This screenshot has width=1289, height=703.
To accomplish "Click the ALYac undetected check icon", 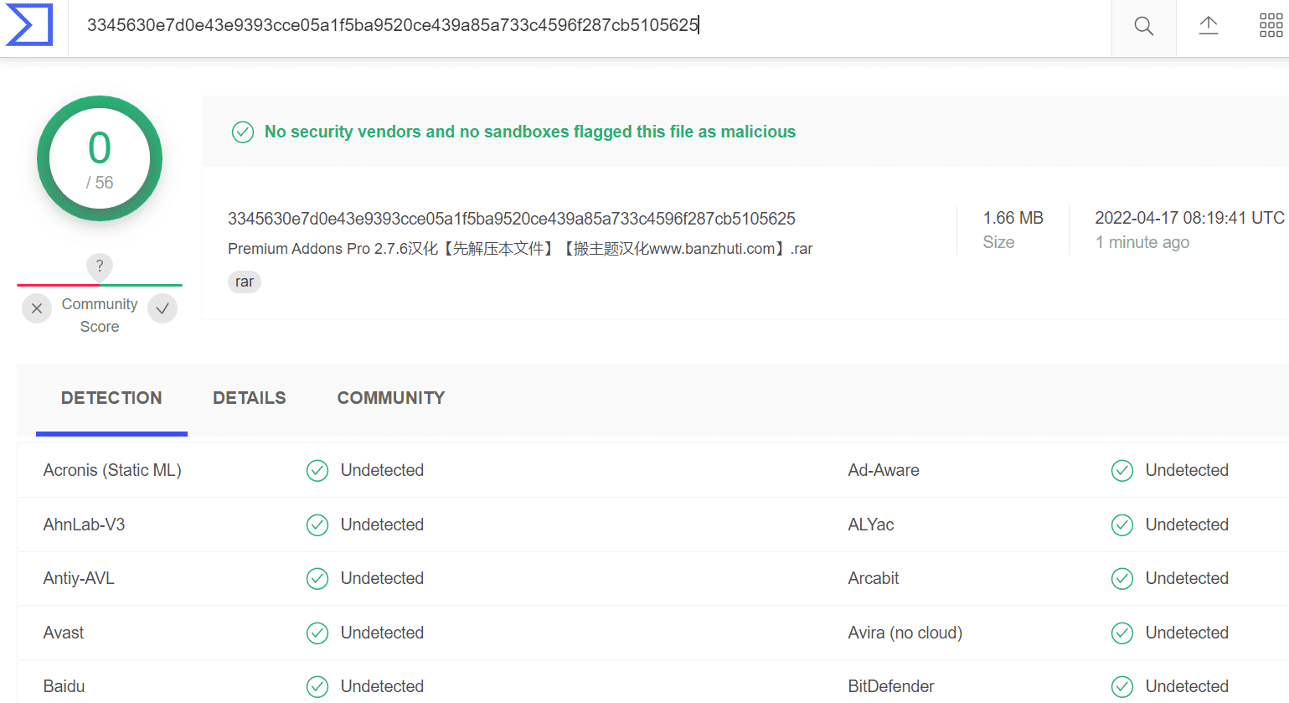I will pyautogui.click(x=1122, y=525).
